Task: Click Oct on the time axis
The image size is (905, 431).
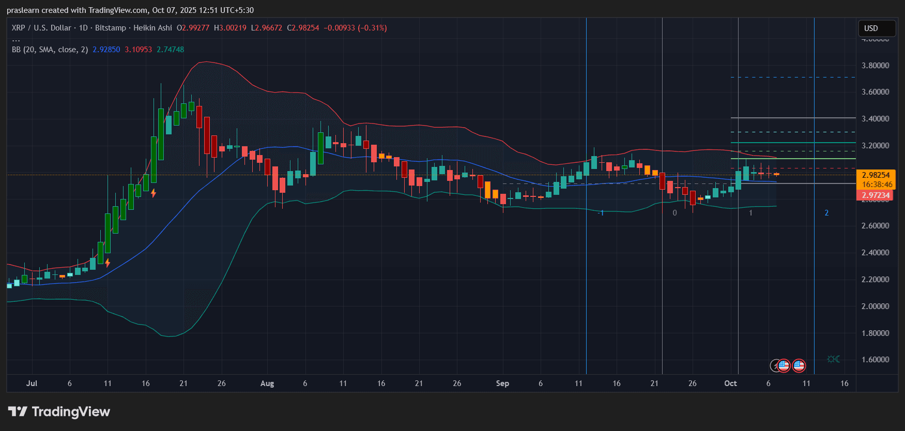Action: pos(730,383)
